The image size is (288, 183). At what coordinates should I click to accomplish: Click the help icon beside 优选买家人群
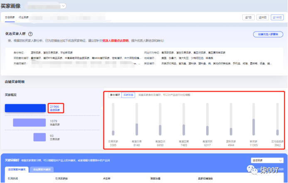coord(30,34)
